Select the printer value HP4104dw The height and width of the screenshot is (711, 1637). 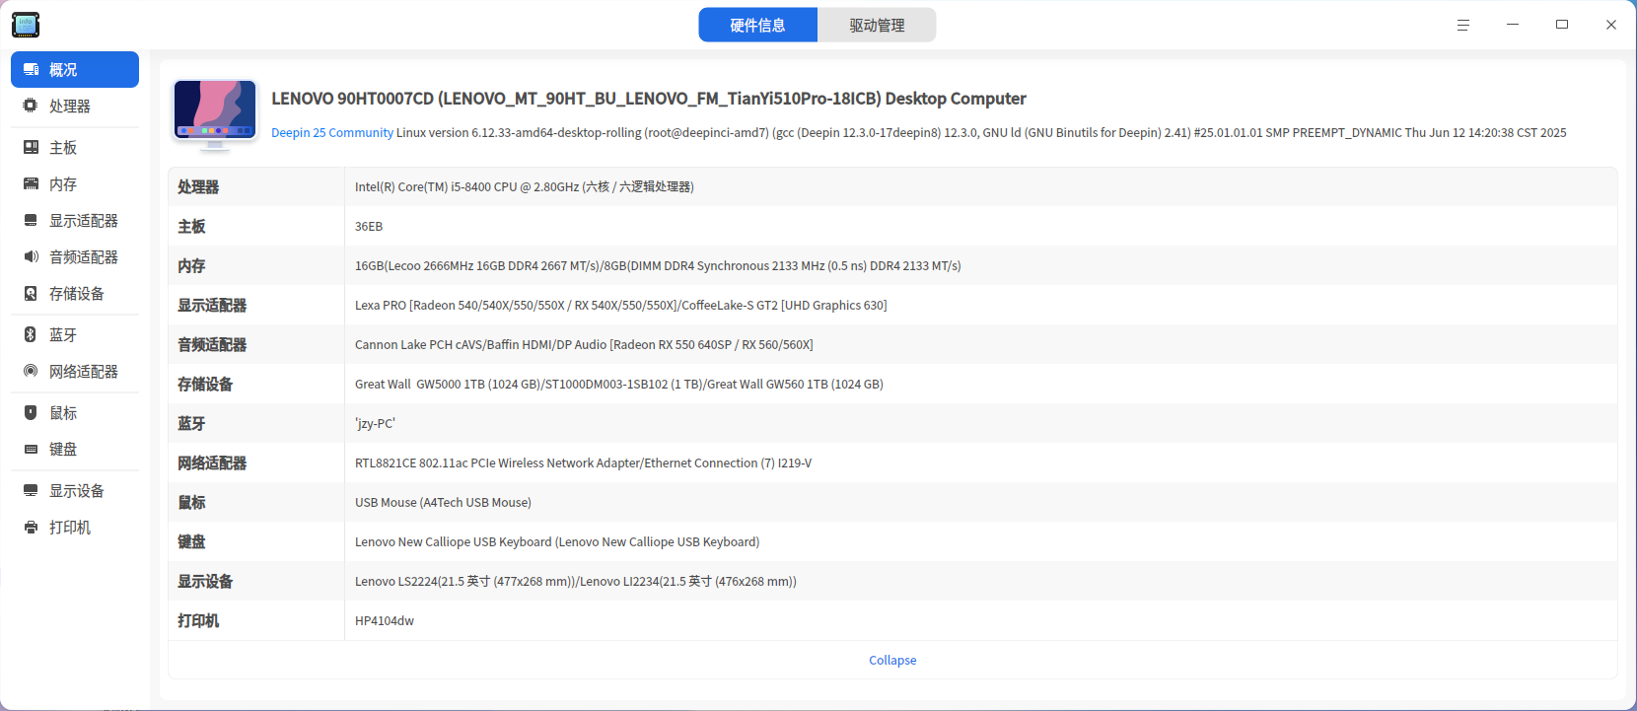tap(385, 620)
